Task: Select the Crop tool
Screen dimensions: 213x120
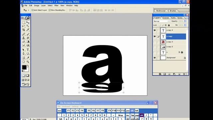Action: tap(24, 30)
